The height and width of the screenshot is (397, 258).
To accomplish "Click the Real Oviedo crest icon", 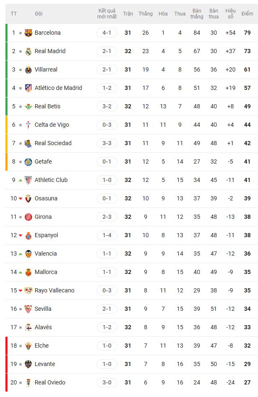I will (28, 382).
